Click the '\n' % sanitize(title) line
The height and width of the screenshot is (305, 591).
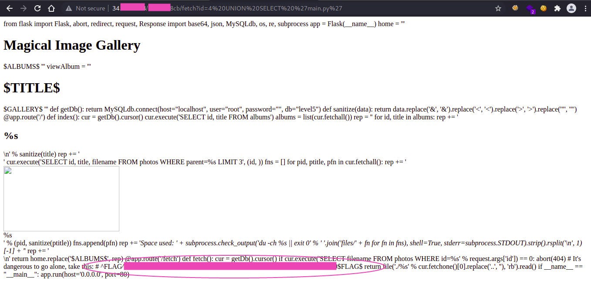(41, 154)
